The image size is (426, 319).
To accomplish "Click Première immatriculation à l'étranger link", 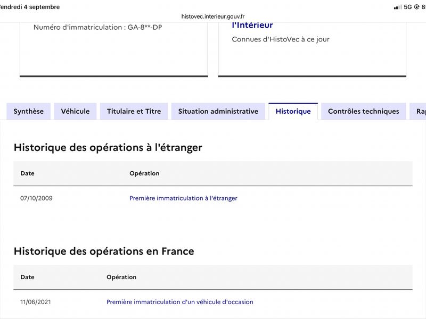I will pos(183,198).
